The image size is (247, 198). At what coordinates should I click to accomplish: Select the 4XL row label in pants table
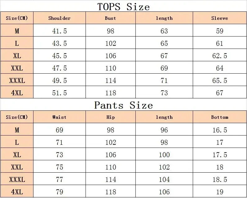point(17,192)
